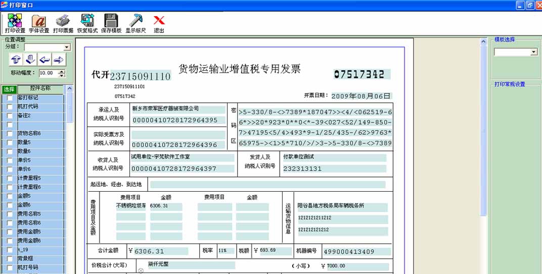Select the 机打号码 control name row
542x274 pixels.
(x=40, y=268)
